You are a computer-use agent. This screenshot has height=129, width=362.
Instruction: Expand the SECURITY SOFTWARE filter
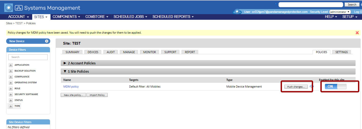11,95
